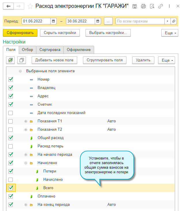Uncheck the Оплачено checkbox
The height and width of the screenshot is (211, 182).
coord(11,196)
